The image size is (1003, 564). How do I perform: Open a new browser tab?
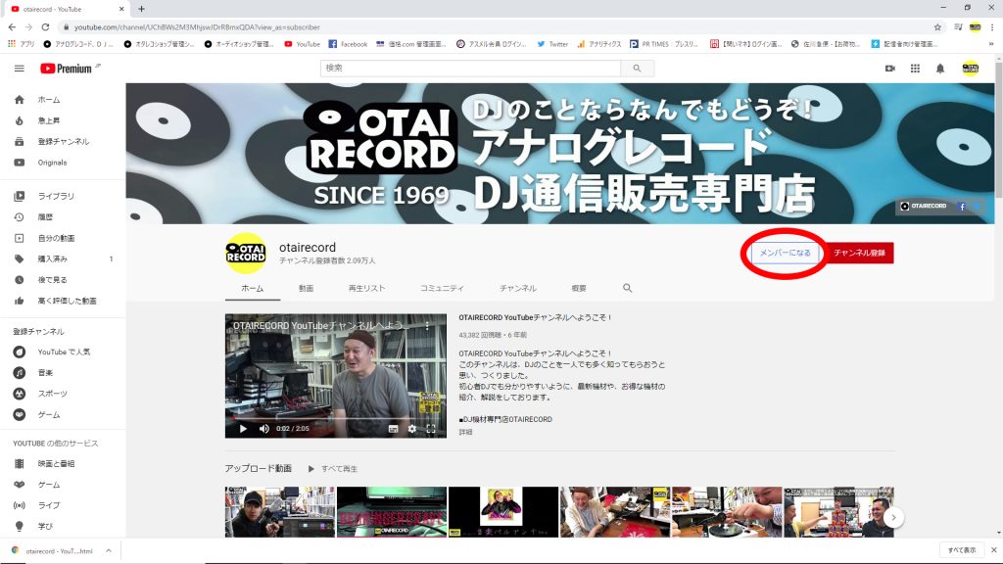tap(141, 9)
